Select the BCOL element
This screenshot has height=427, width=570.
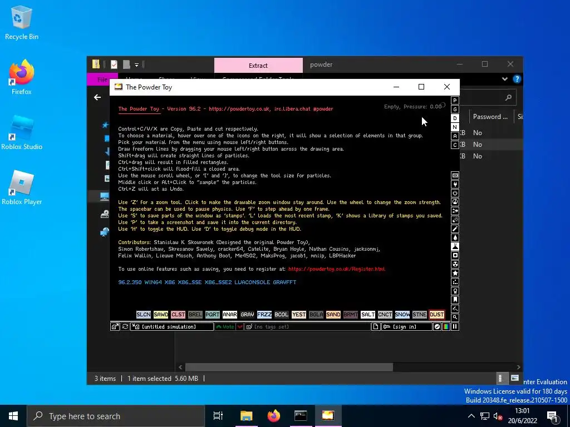coord(281,315)
